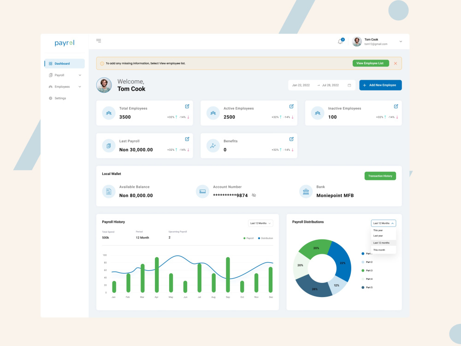The height and width of the screenshot is (346, 461).
Task: Select end date Jul 28, 2022
Action: [x=330, y=85]
